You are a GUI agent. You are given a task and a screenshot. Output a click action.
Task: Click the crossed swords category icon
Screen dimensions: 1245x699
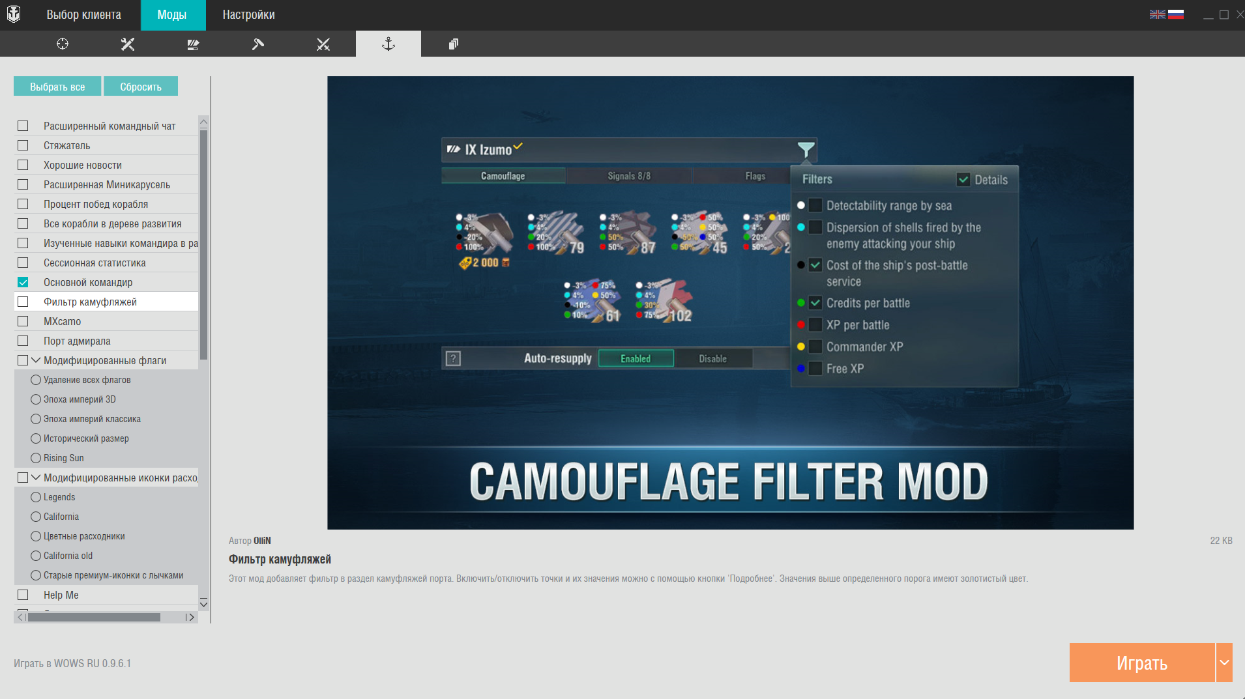click(323, 44)
